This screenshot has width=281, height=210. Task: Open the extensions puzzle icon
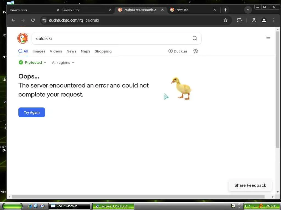pos(239,20)
